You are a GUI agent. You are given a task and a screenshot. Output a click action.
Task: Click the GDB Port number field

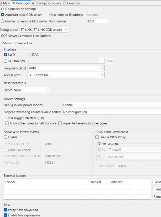[96, 21]
